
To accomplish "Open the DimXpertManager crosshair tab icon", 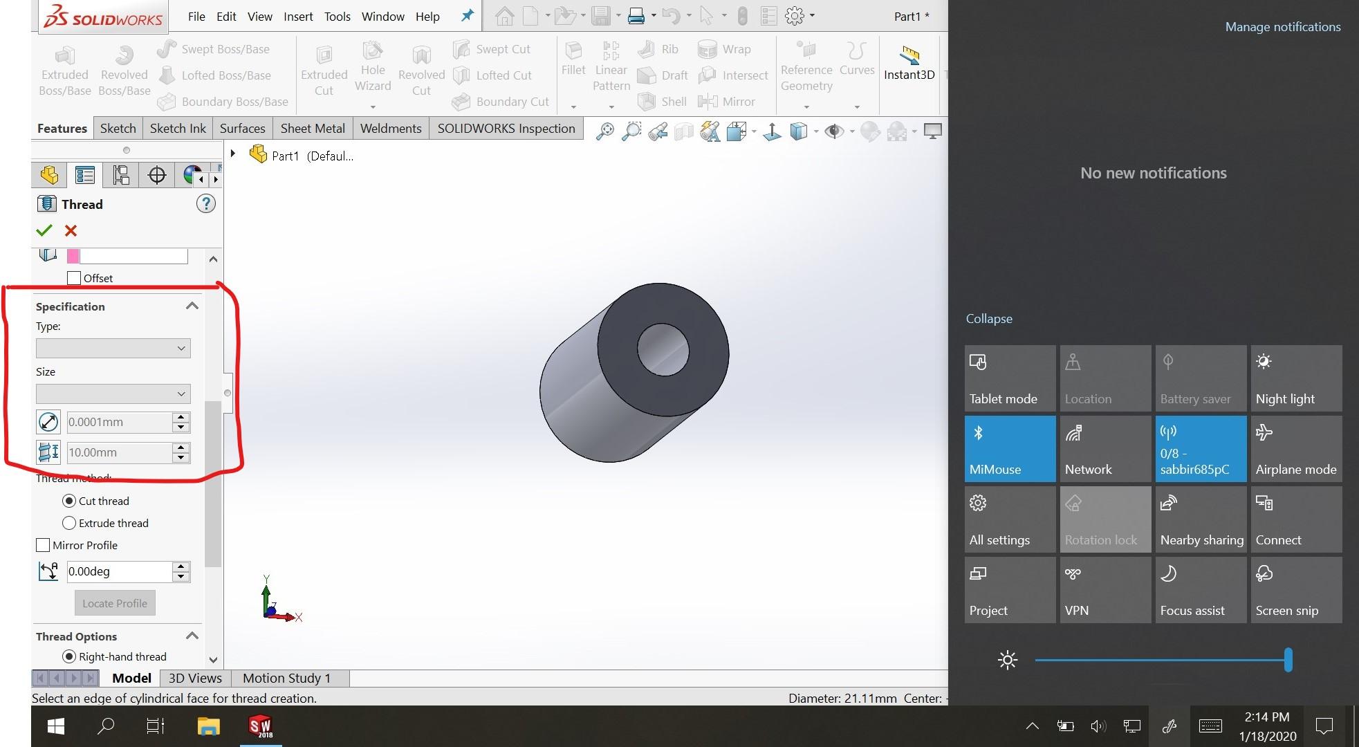I will tap(157, 175).
